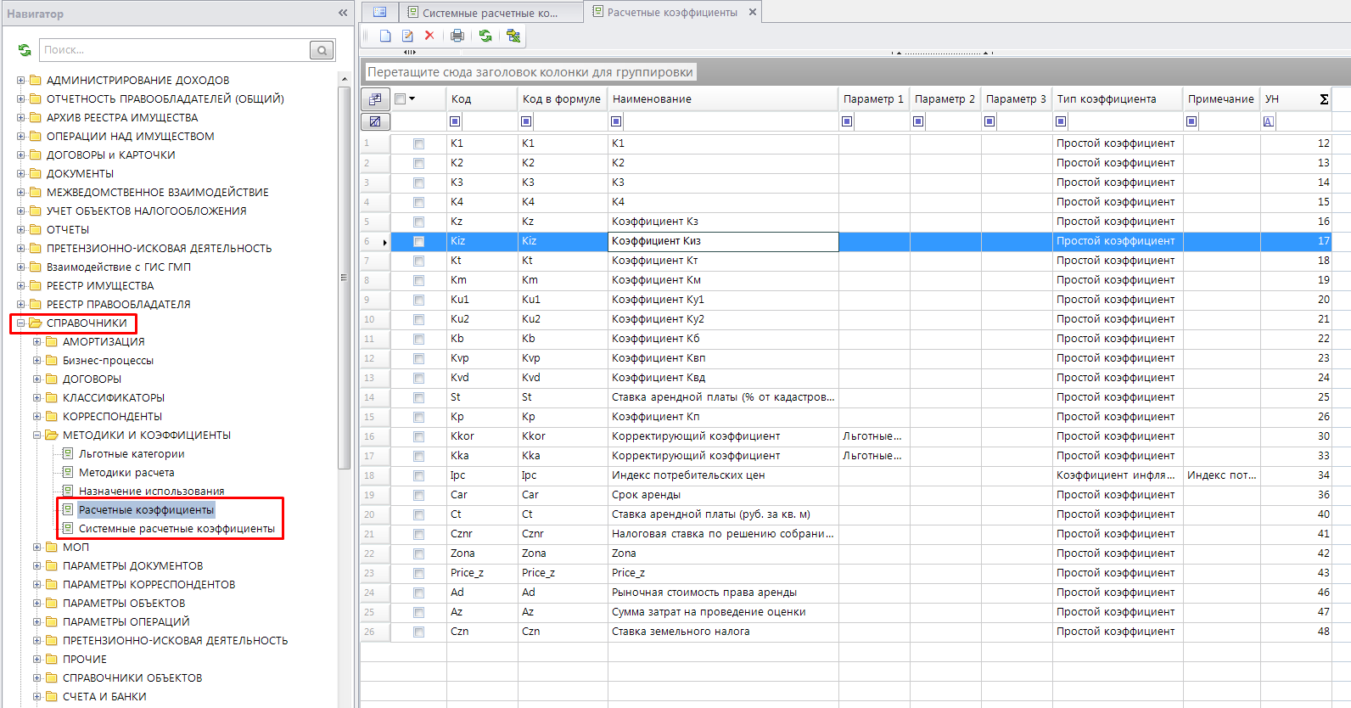Click the green refresh icon in grid toolbar

[485, 36]
